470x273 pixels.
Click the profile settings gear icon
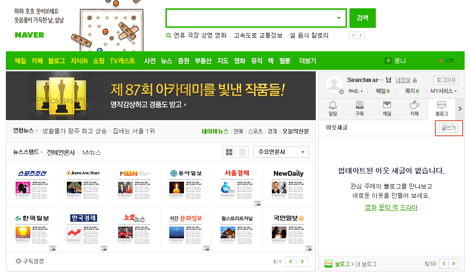(x=342, y=92)
